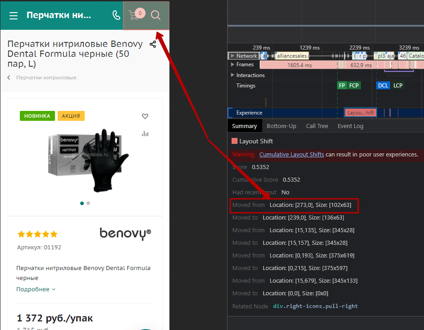Tap the phone call icon

tap(116, 15)
